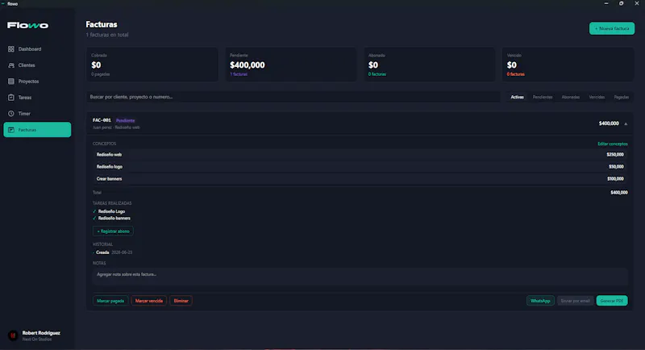Open the Dashboard grid icon
Image resolution: width=645 pixels, height=350 pixels.
click(11, 49)
